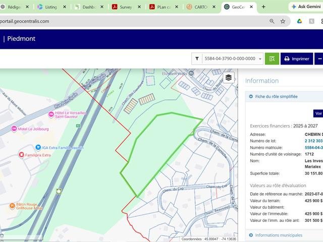The width and height of the screenshot is (323, 242).
Task: Open Ask Gemini assistant
Action: tap(306, 7)
